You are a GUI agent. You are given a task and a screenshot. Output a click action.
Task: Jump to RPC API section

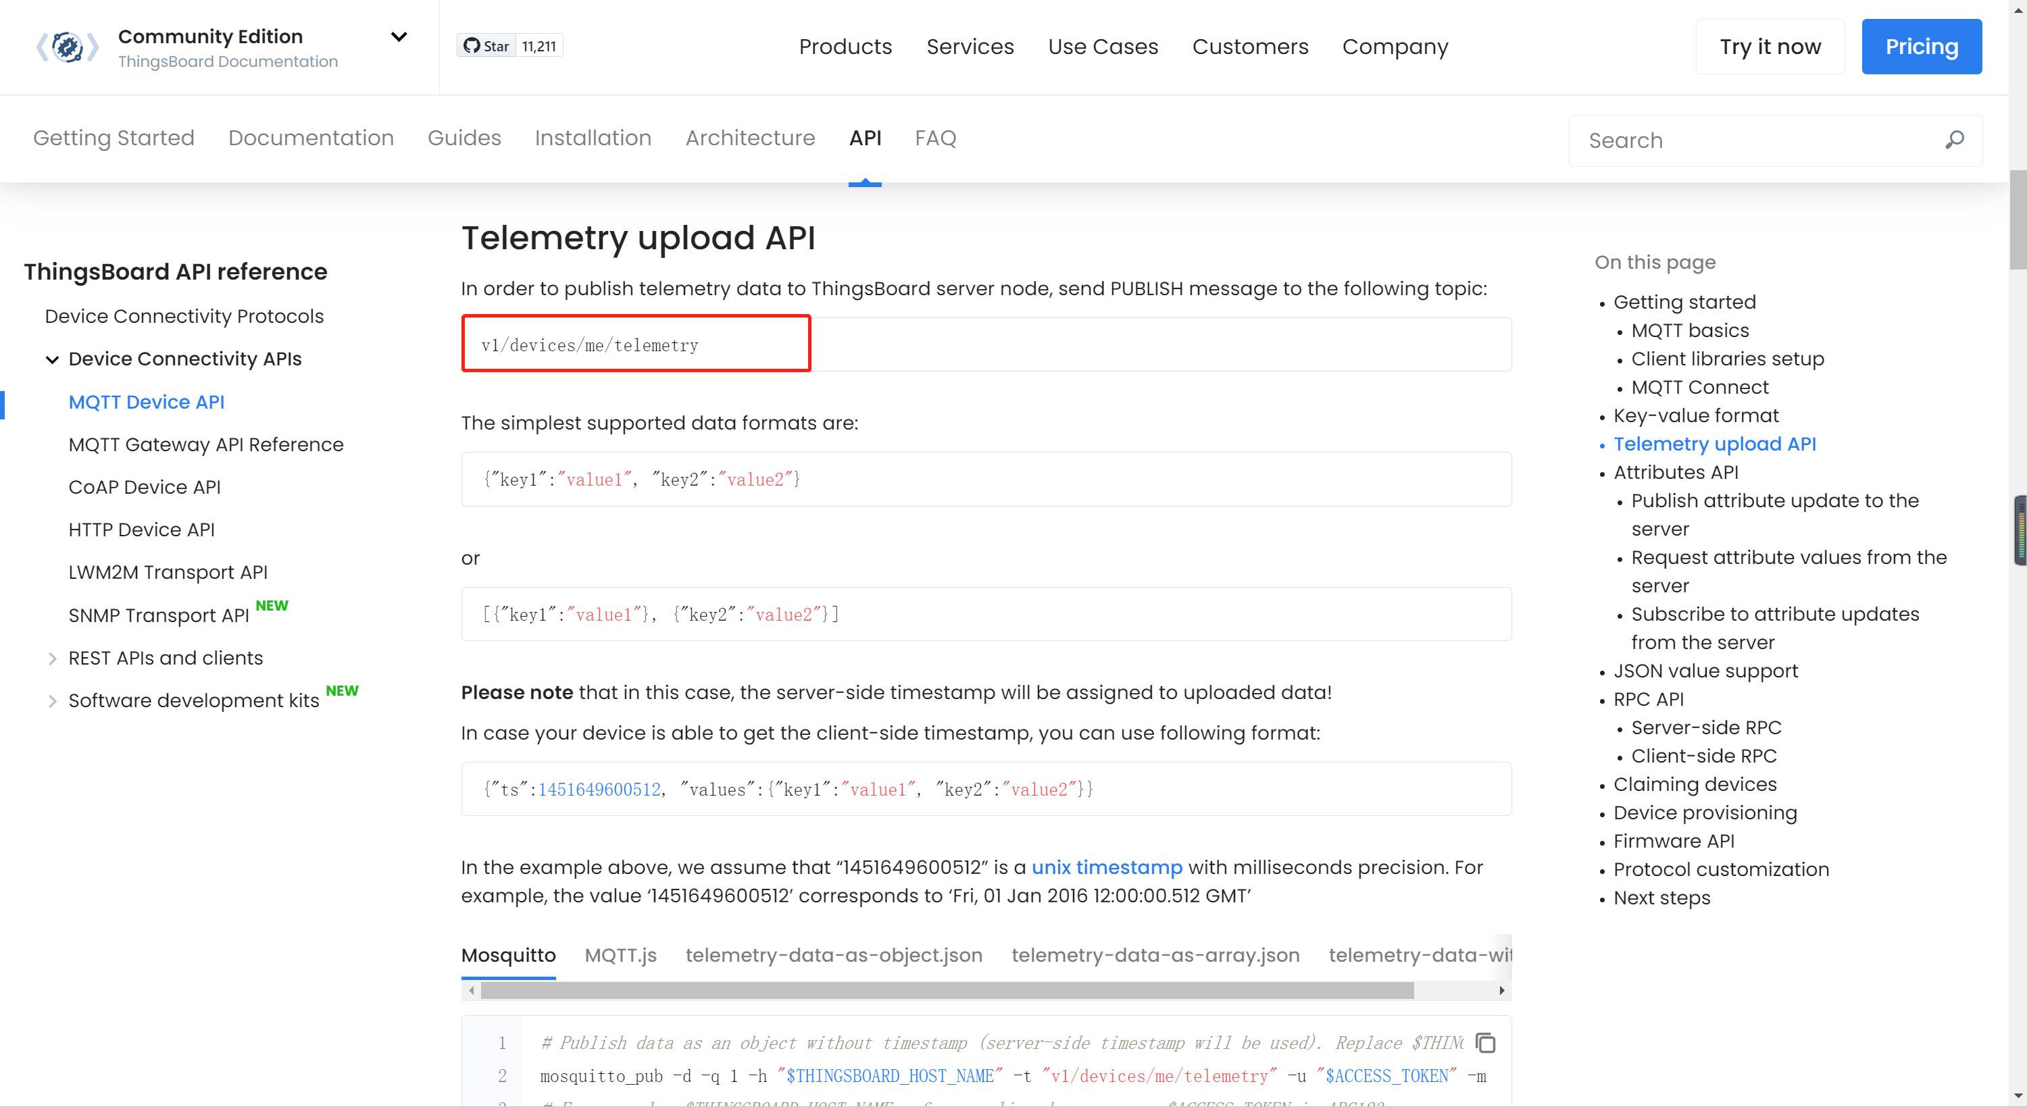coord(1648,700)
